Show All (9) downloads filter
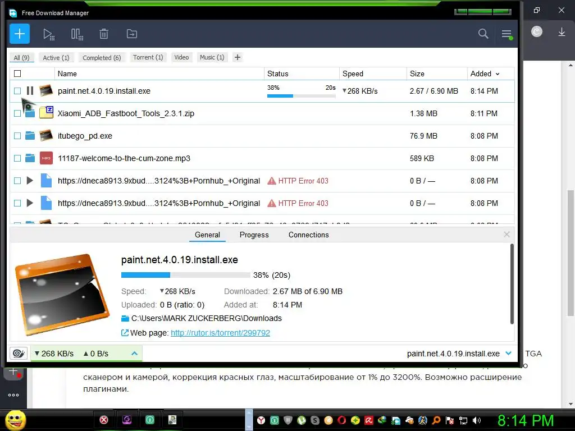The height and width of the screenshot is (431, 575). pos(22,58)
